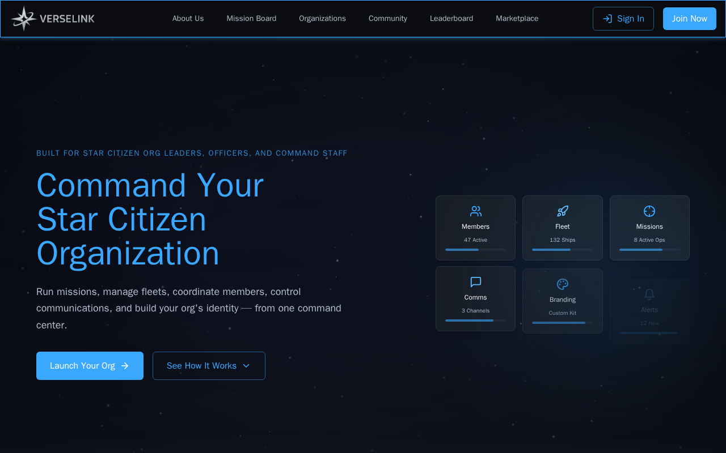
Task: Go to Mission Board
Action: tap(251, 19)
